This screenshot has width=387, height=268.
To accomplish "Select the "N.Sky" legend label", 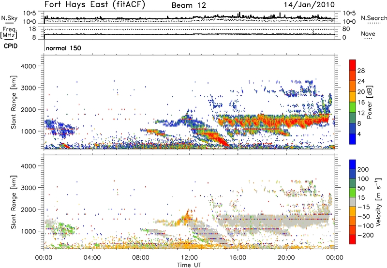I will (9, 18).
